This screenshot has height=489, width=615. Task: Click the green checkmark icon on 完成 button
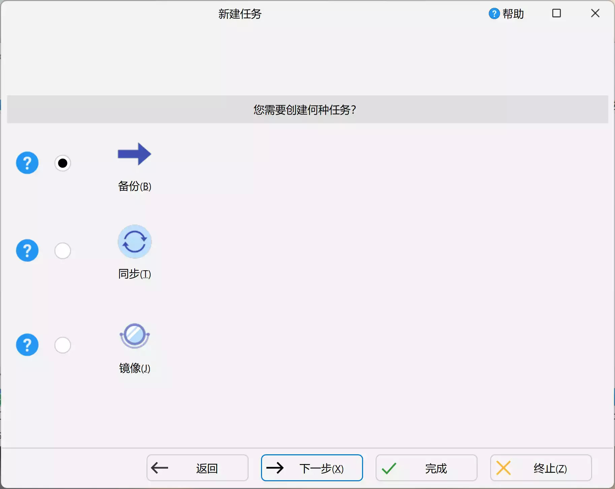[x=389, y=468]
